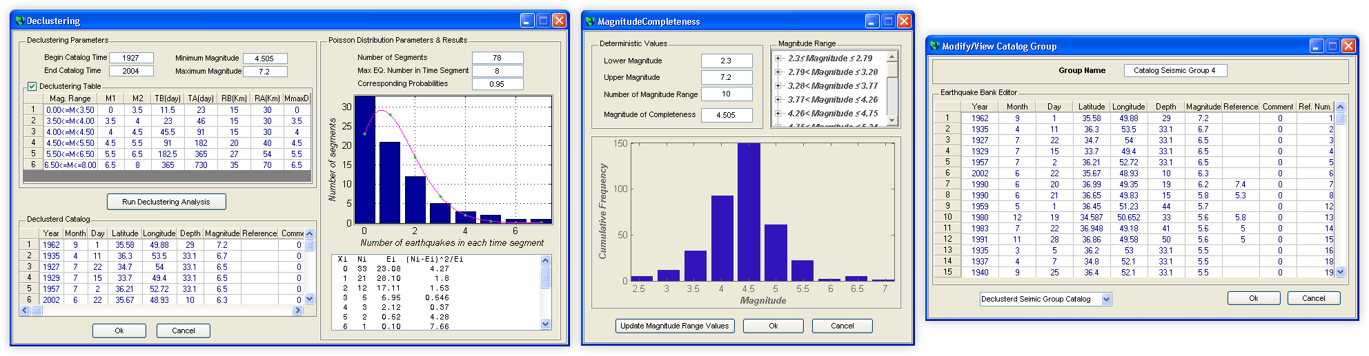Click the Group Name text field
Image resolution: width=1369 pixels, height=356 pixels.
1174,70
